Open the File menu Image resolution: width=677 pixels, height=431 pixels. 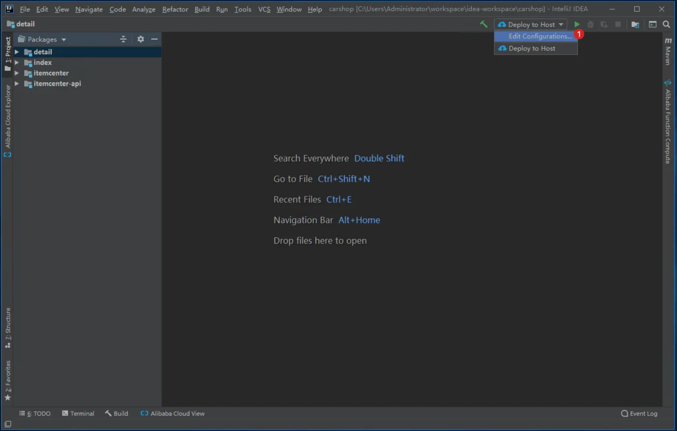(x=25, y=9)
